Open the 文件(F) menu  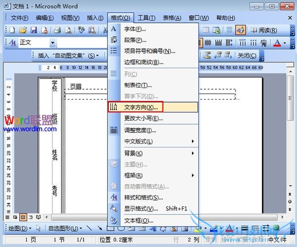pyautogui.click(x=19, y=18)
